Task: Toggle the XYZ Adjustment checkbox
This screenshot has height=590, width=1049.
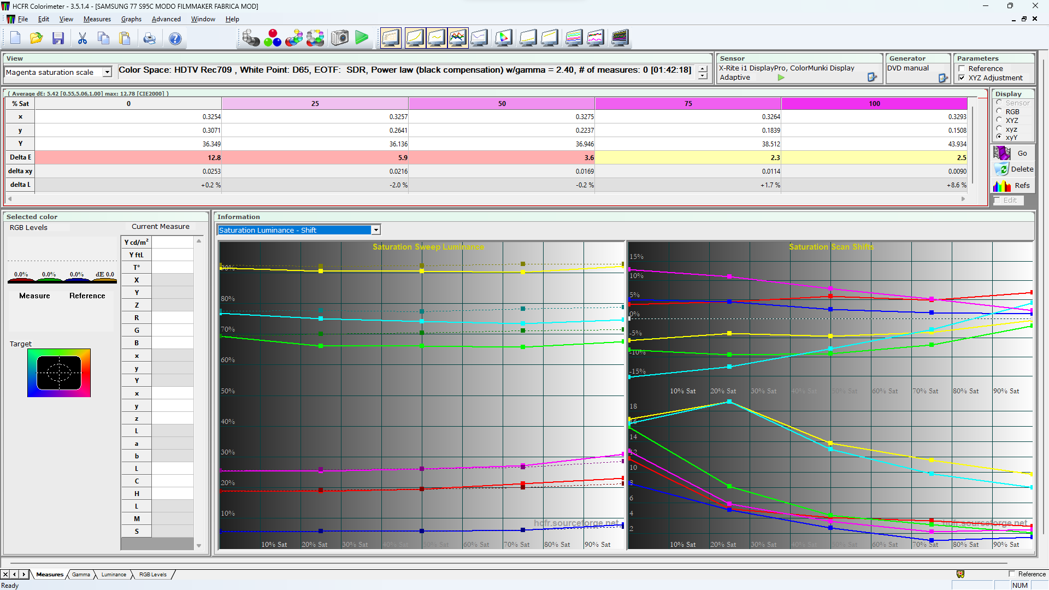Action: [x=962, y=78]
